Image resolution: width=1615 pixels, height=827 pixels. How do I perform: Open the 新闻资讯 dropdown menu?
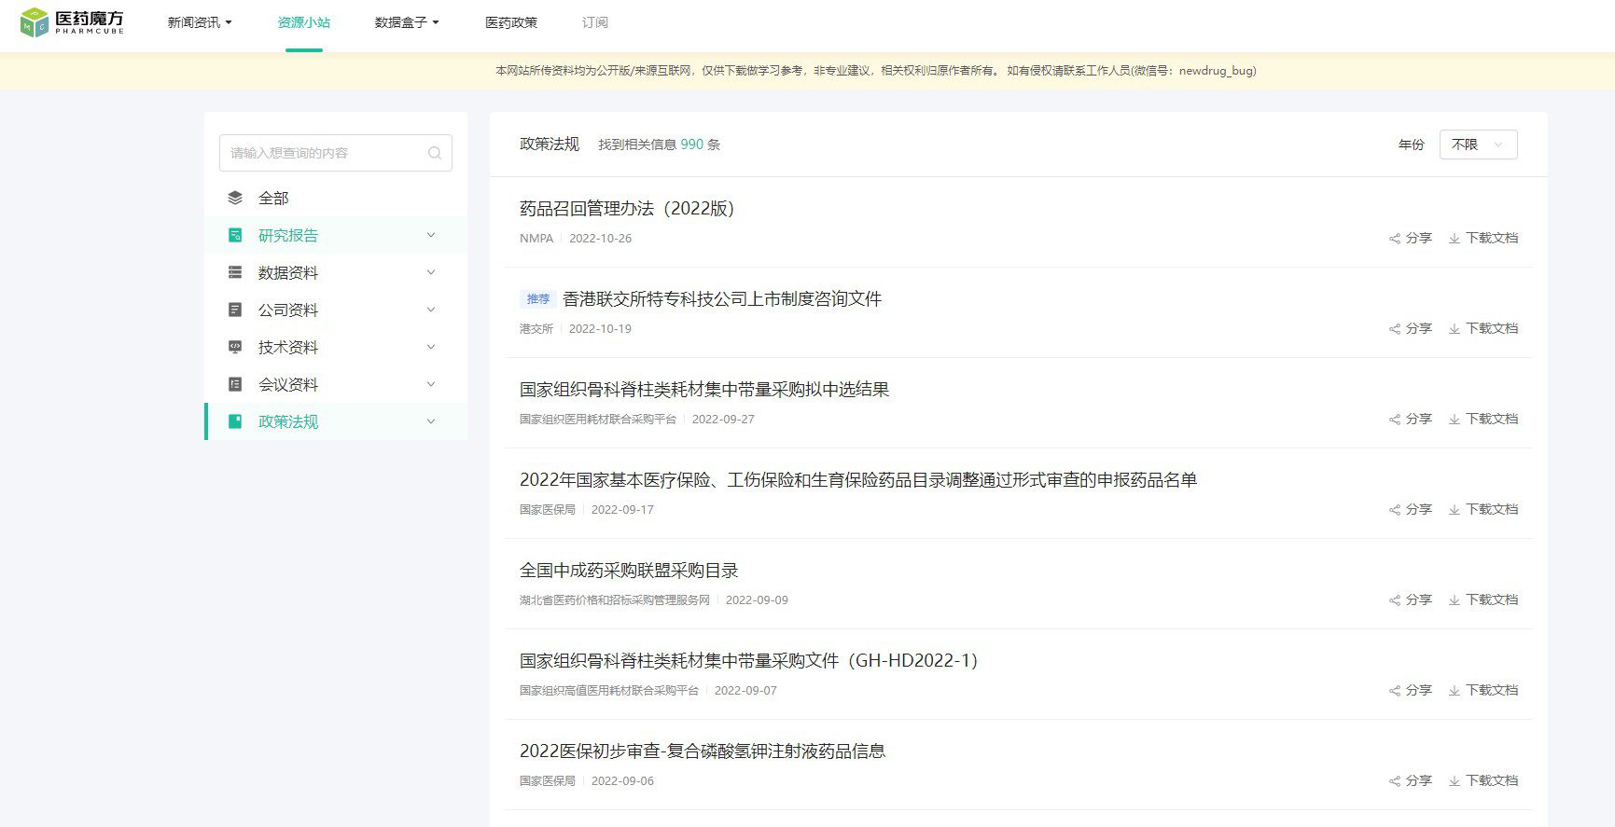tap(200, 22)
